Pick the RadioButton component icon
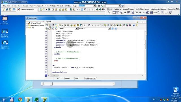The width and height of the screenshot is (181, 102). click(144, 12)
